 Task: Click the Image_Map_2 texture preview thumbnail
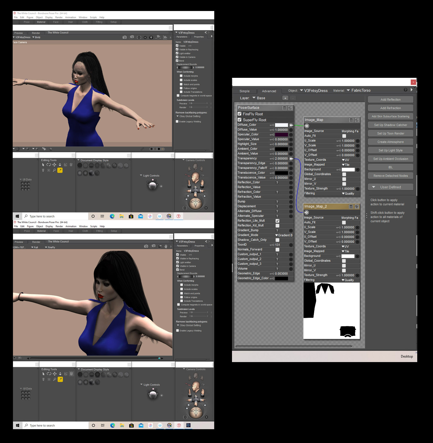point(331,310)
